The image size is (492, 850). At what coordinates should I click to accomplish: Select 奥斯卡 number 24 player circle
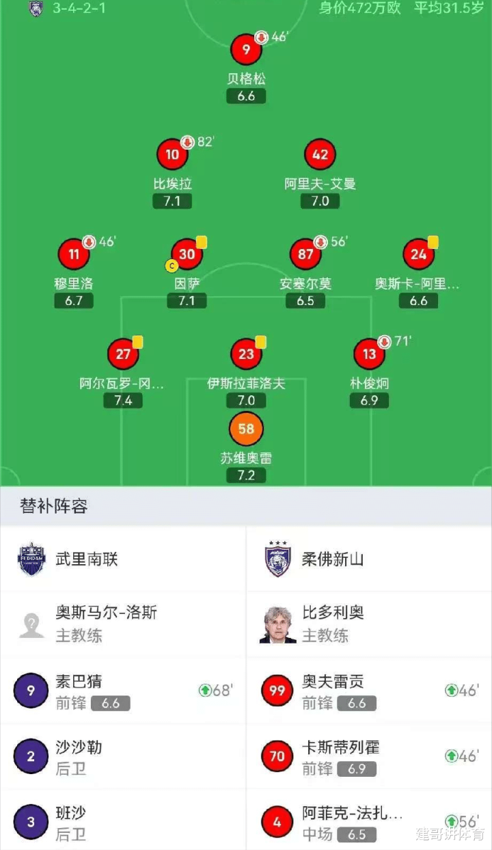[418, 254]
